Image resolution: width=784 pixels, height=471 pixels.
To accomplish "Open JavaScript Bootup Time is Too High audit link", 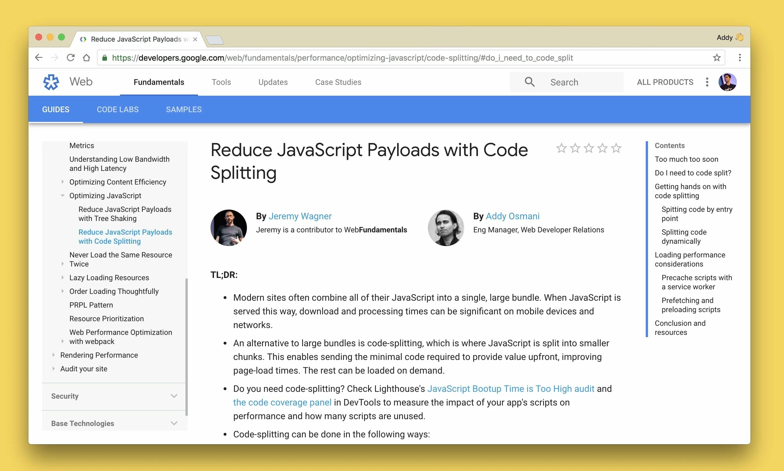I will tap(511, 388).
